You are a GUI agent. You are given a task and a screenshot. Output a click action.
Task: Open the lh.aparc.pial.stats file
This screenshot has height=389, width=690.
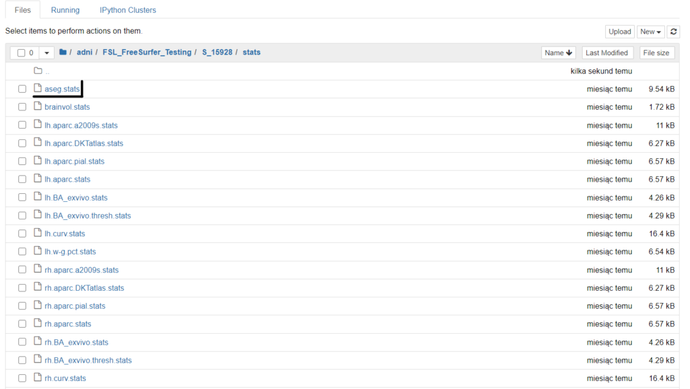pyautogui.click(x=74, y=162)
